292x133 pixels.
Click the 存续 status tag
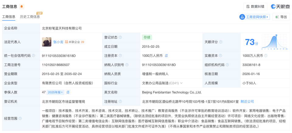147,37
